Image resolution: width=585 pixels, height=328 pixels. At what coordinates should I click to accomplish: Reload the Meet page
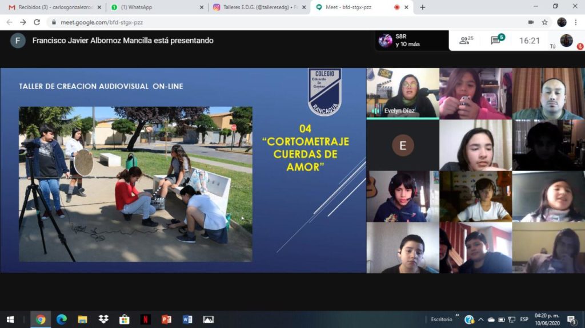click(37, 22)
